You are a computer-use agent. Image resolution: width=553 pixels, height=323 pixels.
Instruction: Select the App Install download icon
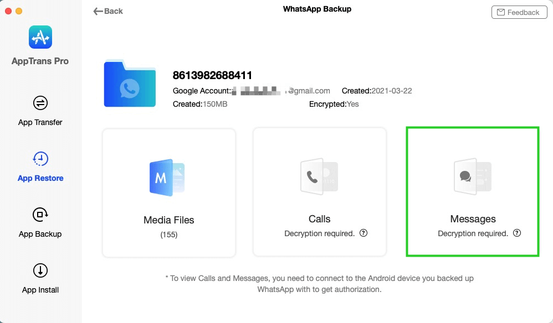pyautogui.click(x=40, y=270)
